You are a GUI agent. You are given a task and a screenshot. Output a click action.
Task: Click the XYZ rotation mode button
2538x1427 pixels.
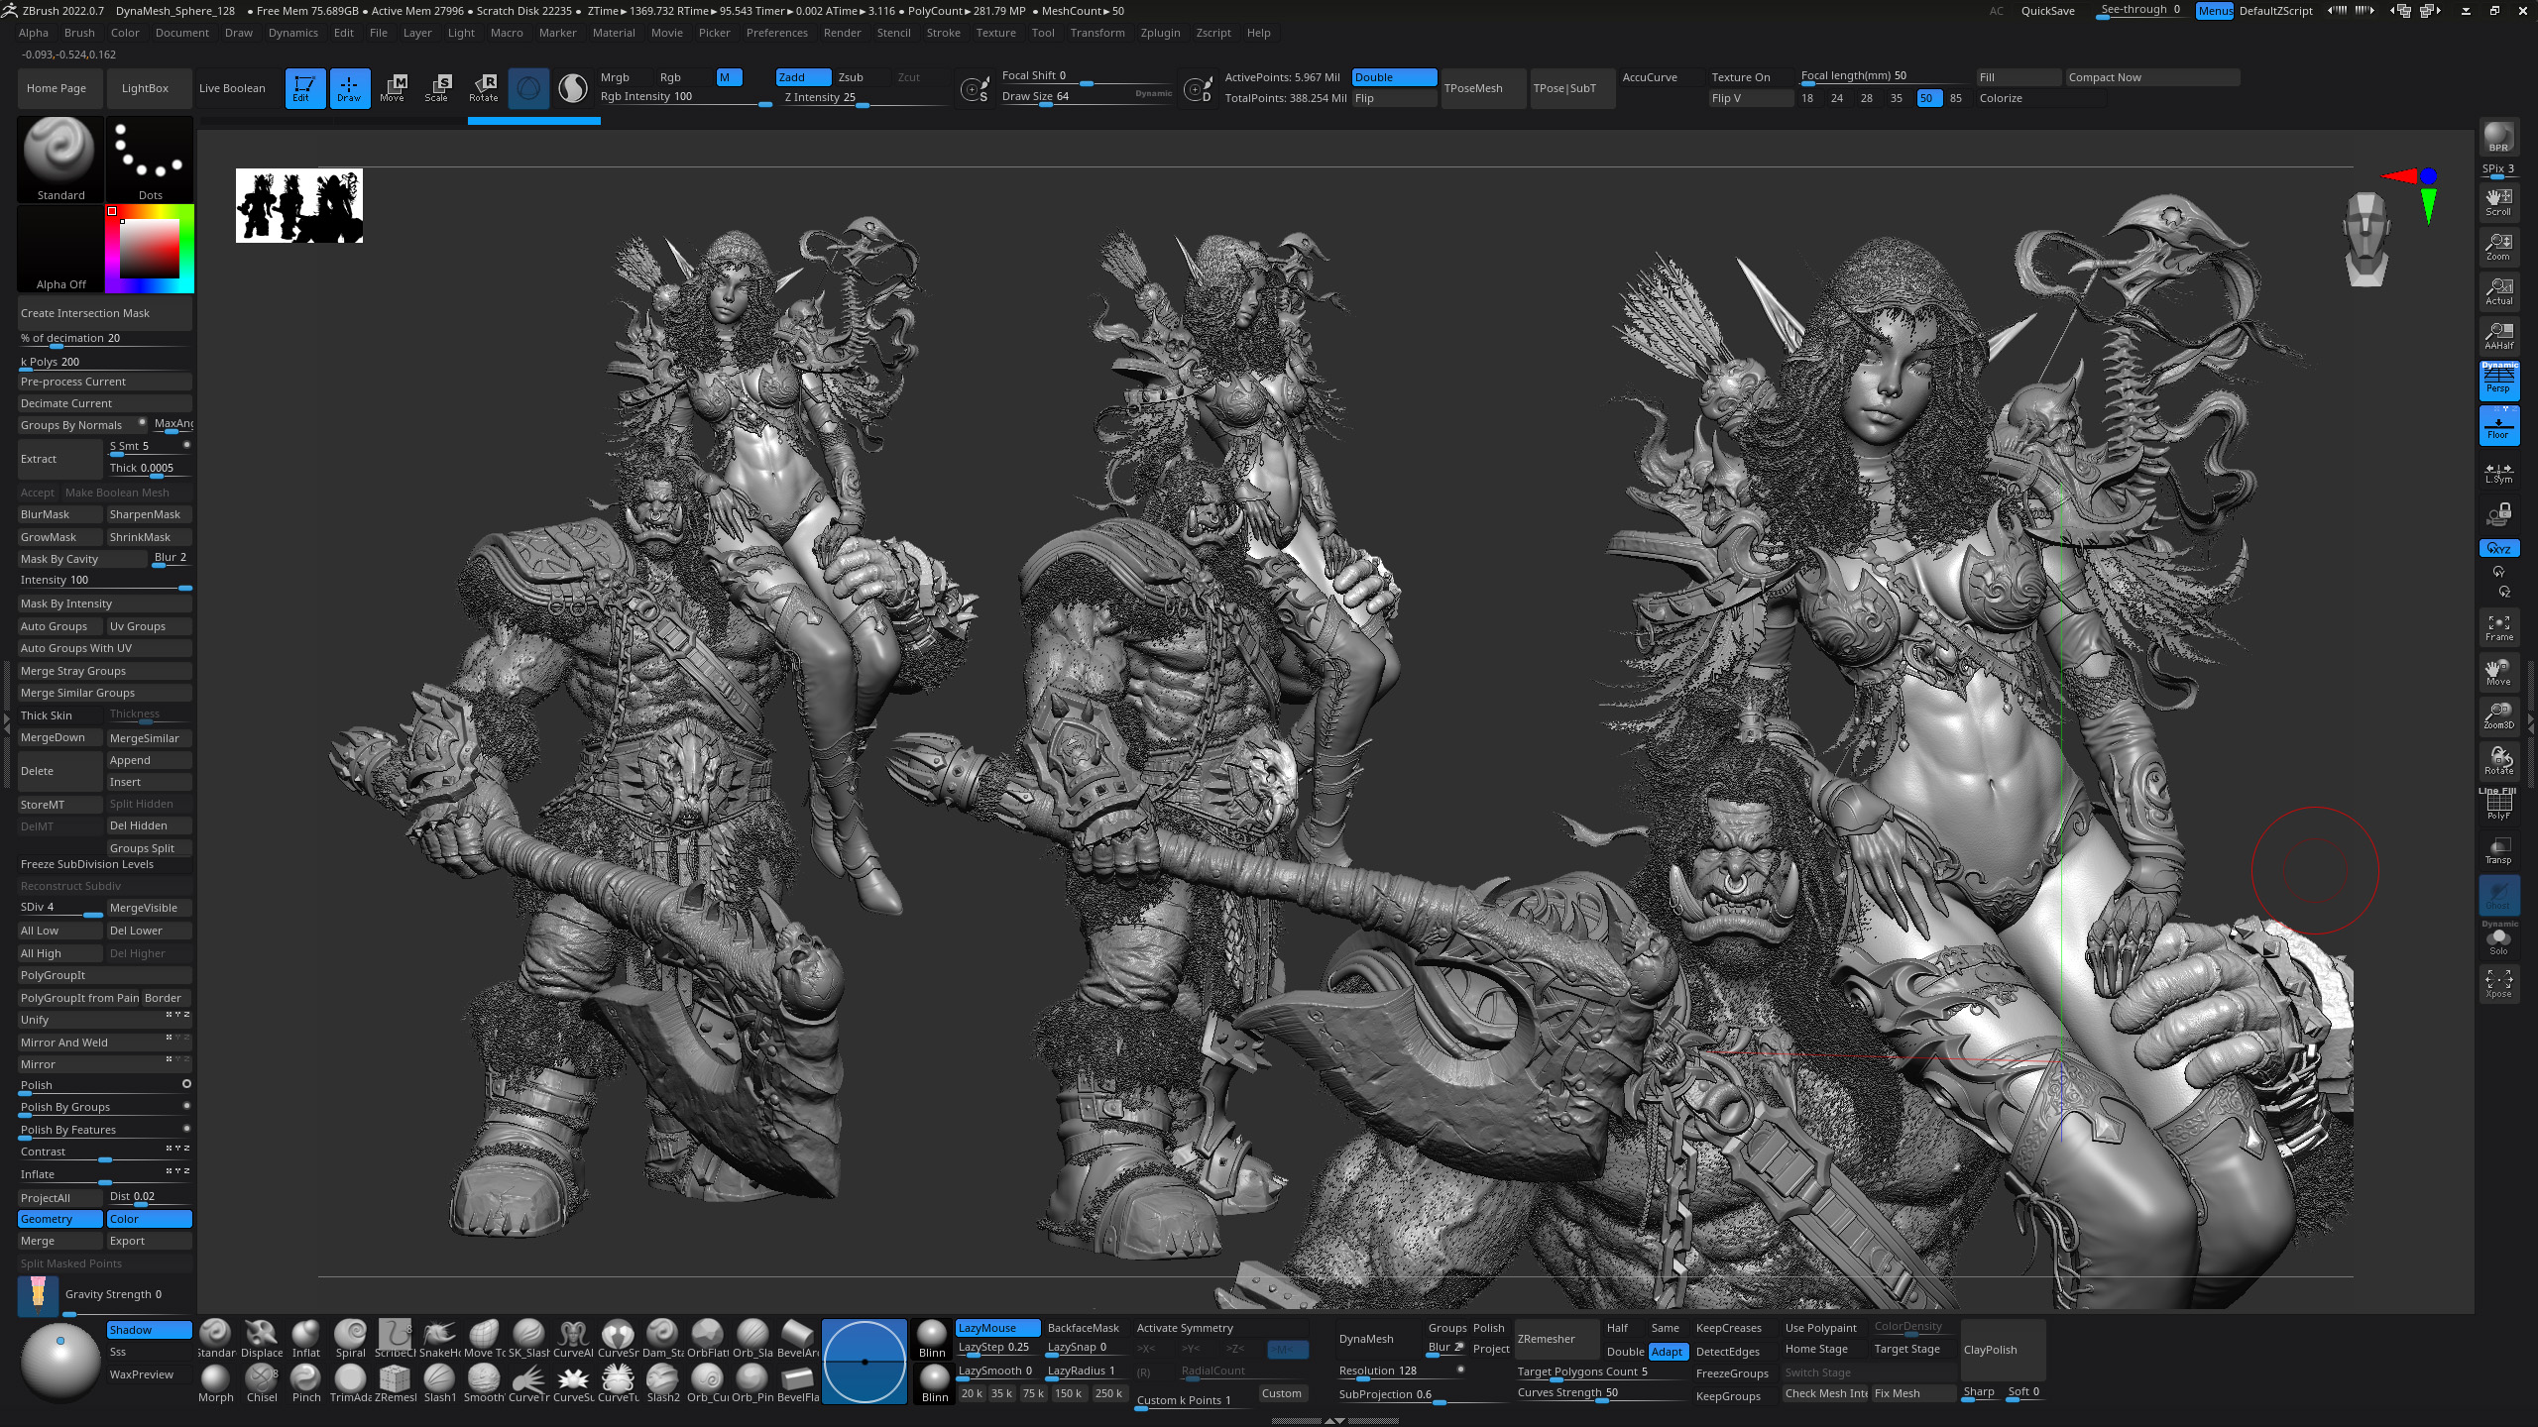(x=2498, y=548)
